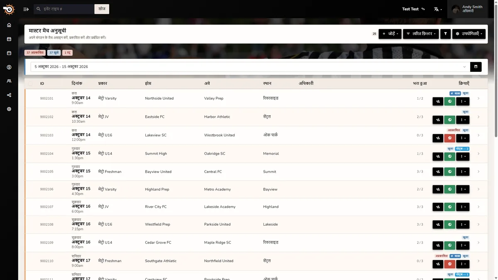Viewport: 498px width, 280px height.
Task: Click the खोज search button
Action: [x=102, y=9]
